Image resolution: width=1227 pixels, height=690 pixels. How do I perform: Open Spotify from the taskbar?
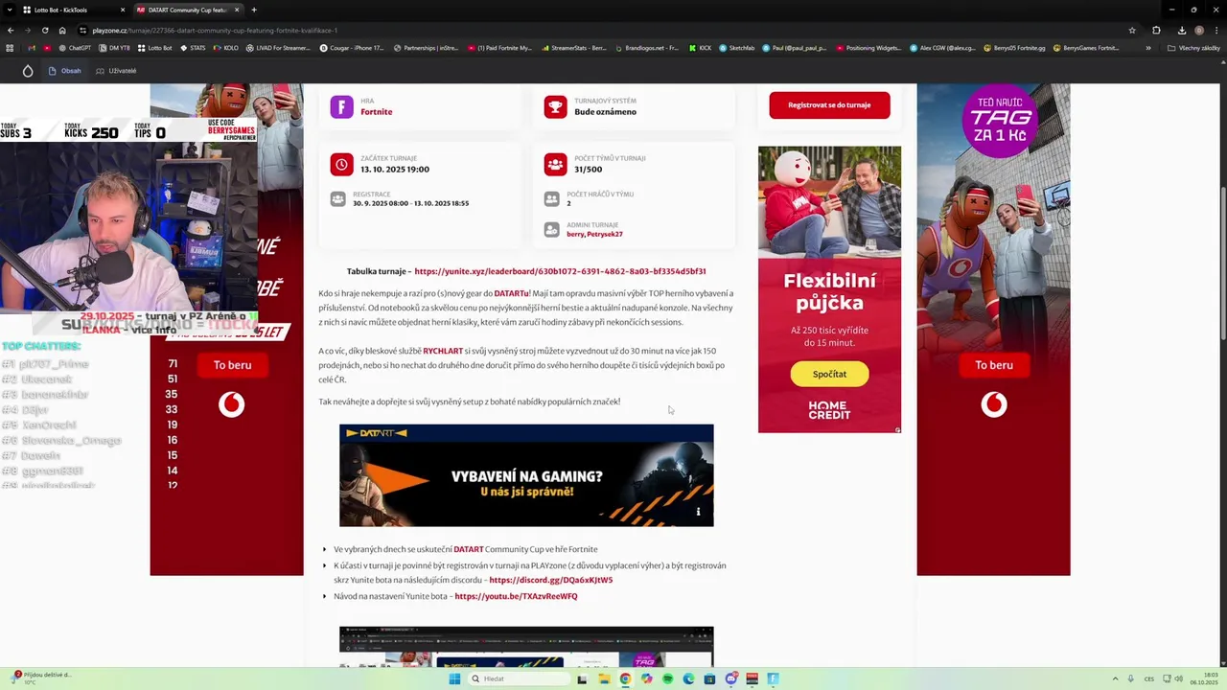pyautogui.click(x=667, y=678)
